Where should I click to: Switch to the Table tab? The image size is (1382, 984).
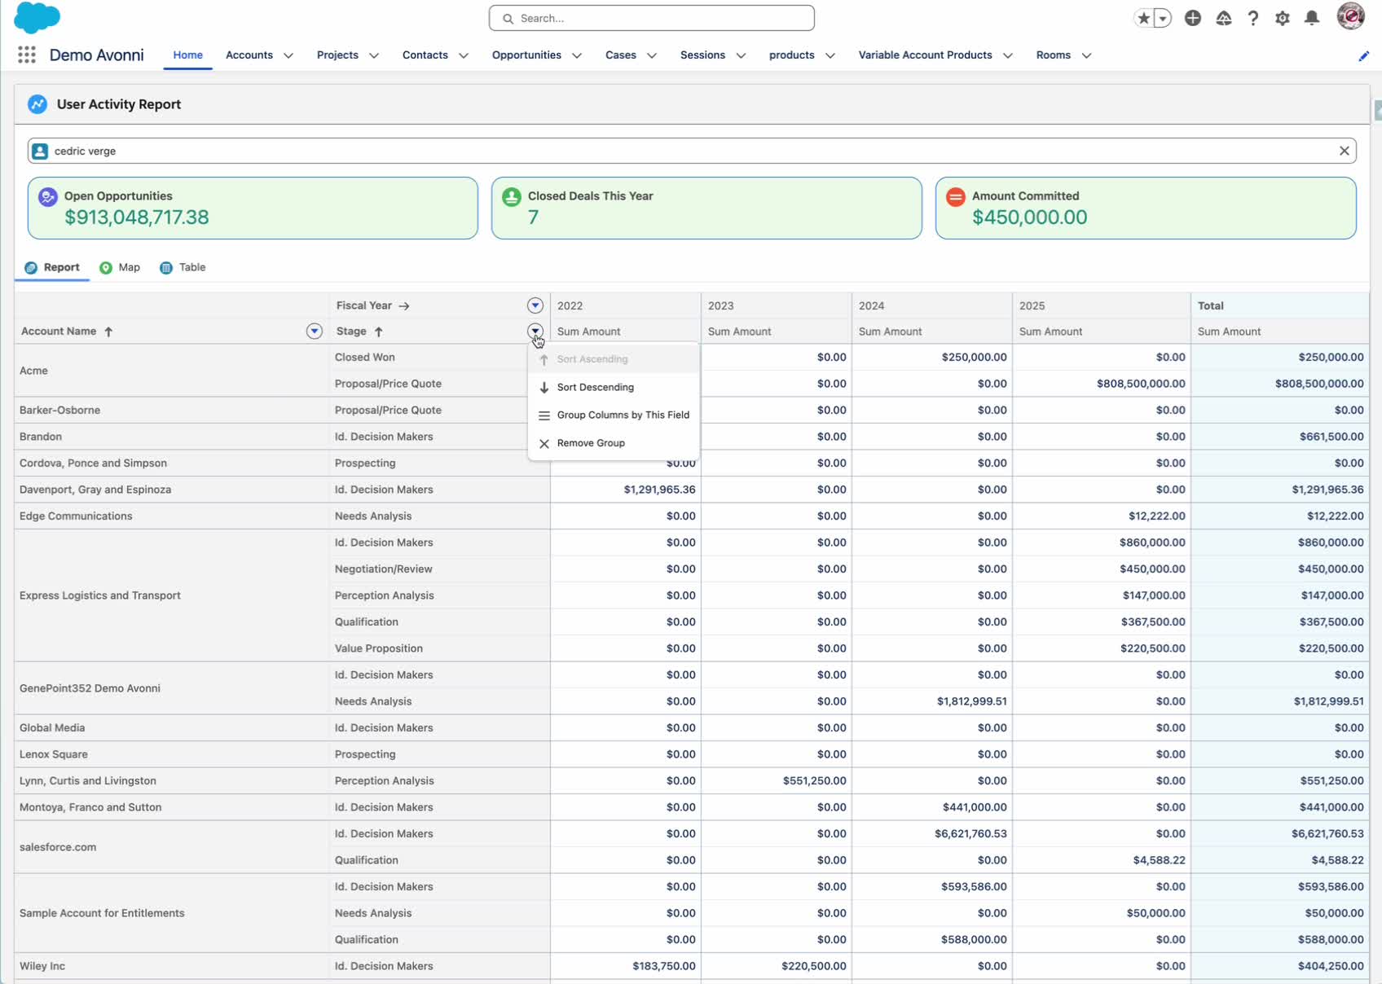pos(183,267)
